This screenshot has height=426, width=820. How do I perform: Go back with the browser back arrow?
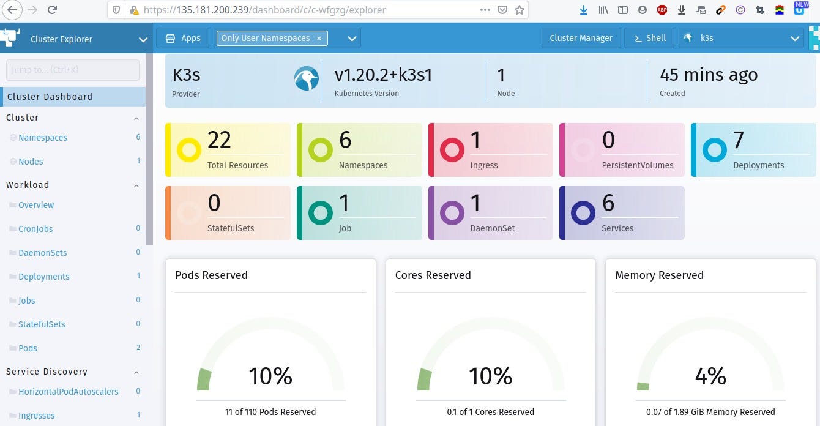[x=13, y=10]
